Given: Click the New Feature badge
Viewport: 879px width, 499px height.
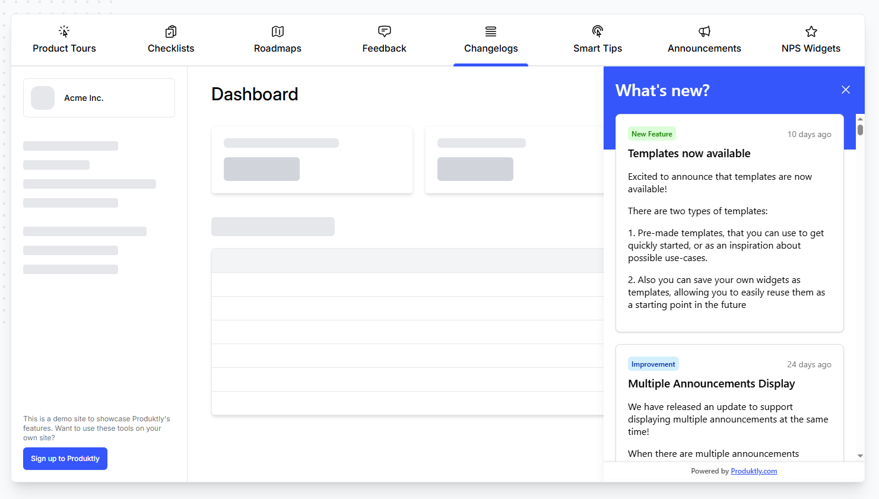Looking at the screenshot, I should [x=651, y=134].
